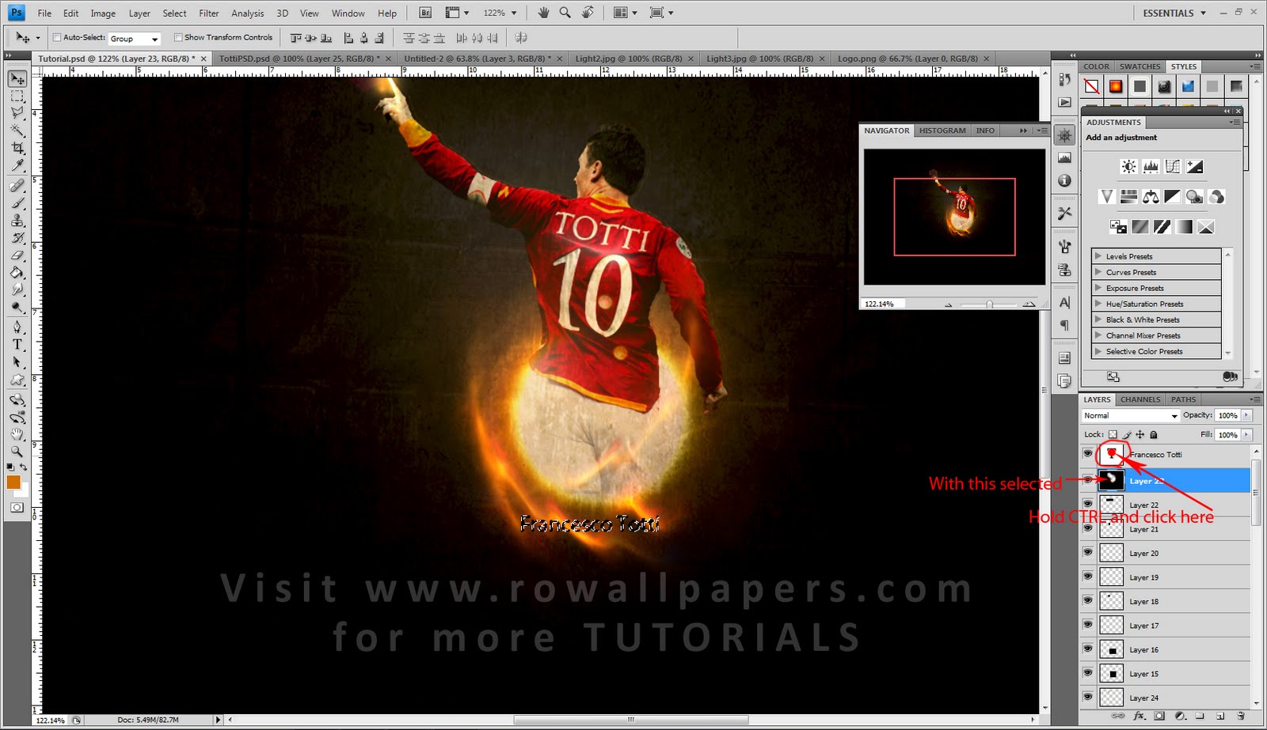Select the Move tool
The height and width of the screenshot is (730, 1267).
point(17,79)
